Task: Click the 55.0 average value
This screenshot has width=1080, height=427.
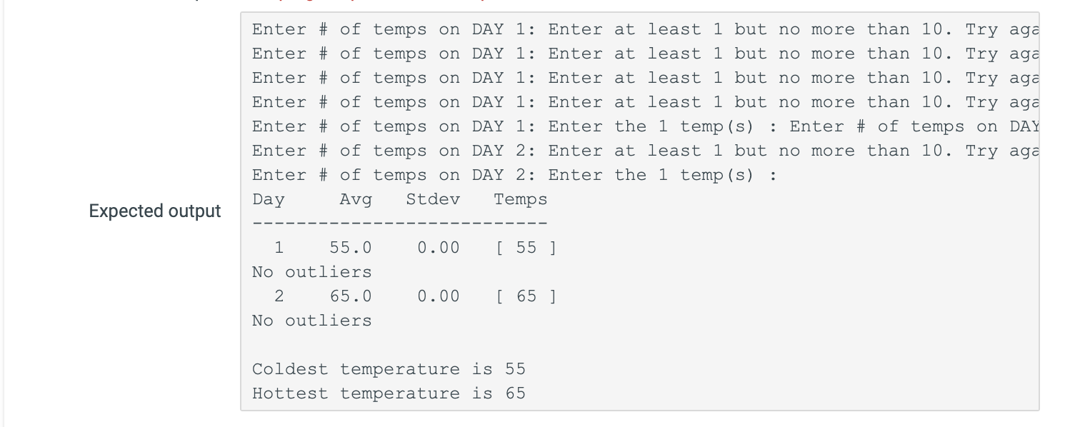Action: pos(350,248)
